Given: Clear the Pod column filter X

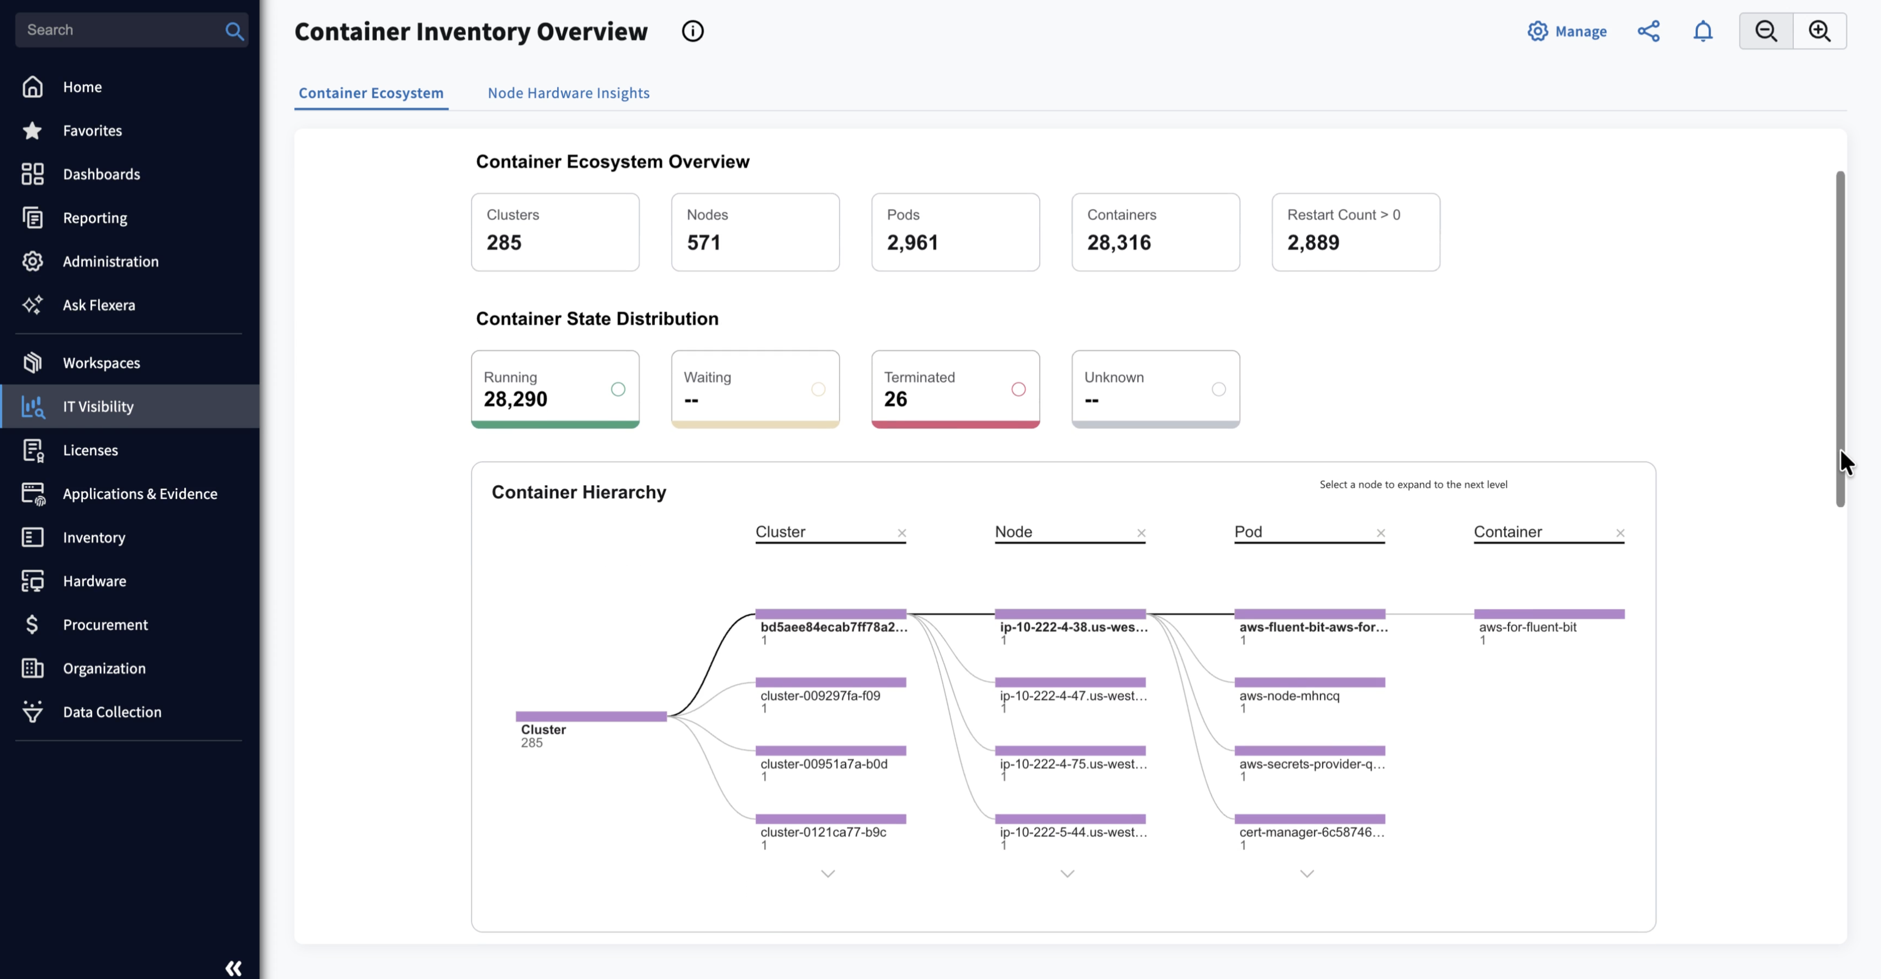Looking at the screenshot, I should (x=1380, y=533).
